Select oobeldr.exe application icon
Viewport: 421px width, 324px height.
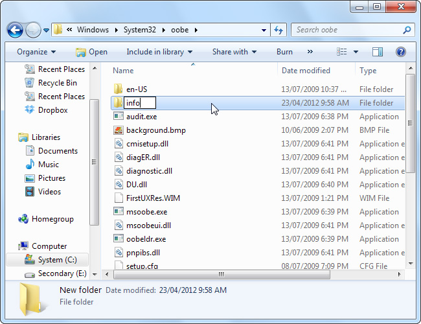tap(119, 238)
